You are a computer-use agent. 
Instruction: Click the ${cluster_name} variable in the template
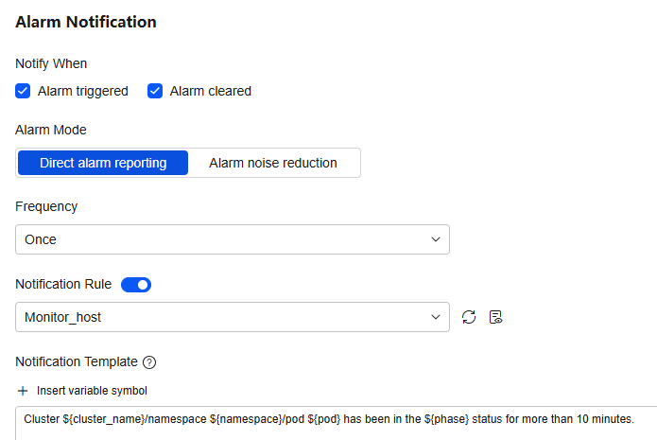click(x=104, y=419)
